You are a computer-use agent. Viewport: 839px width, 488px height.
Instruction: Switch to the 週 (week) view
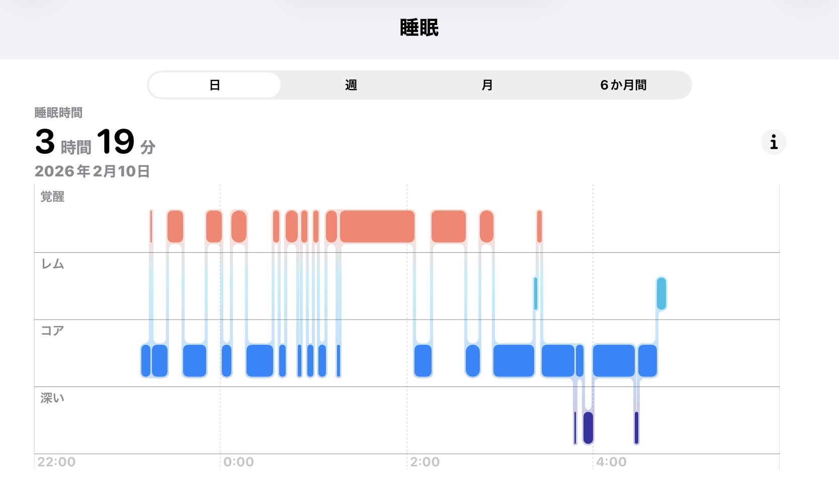[351, 85]
